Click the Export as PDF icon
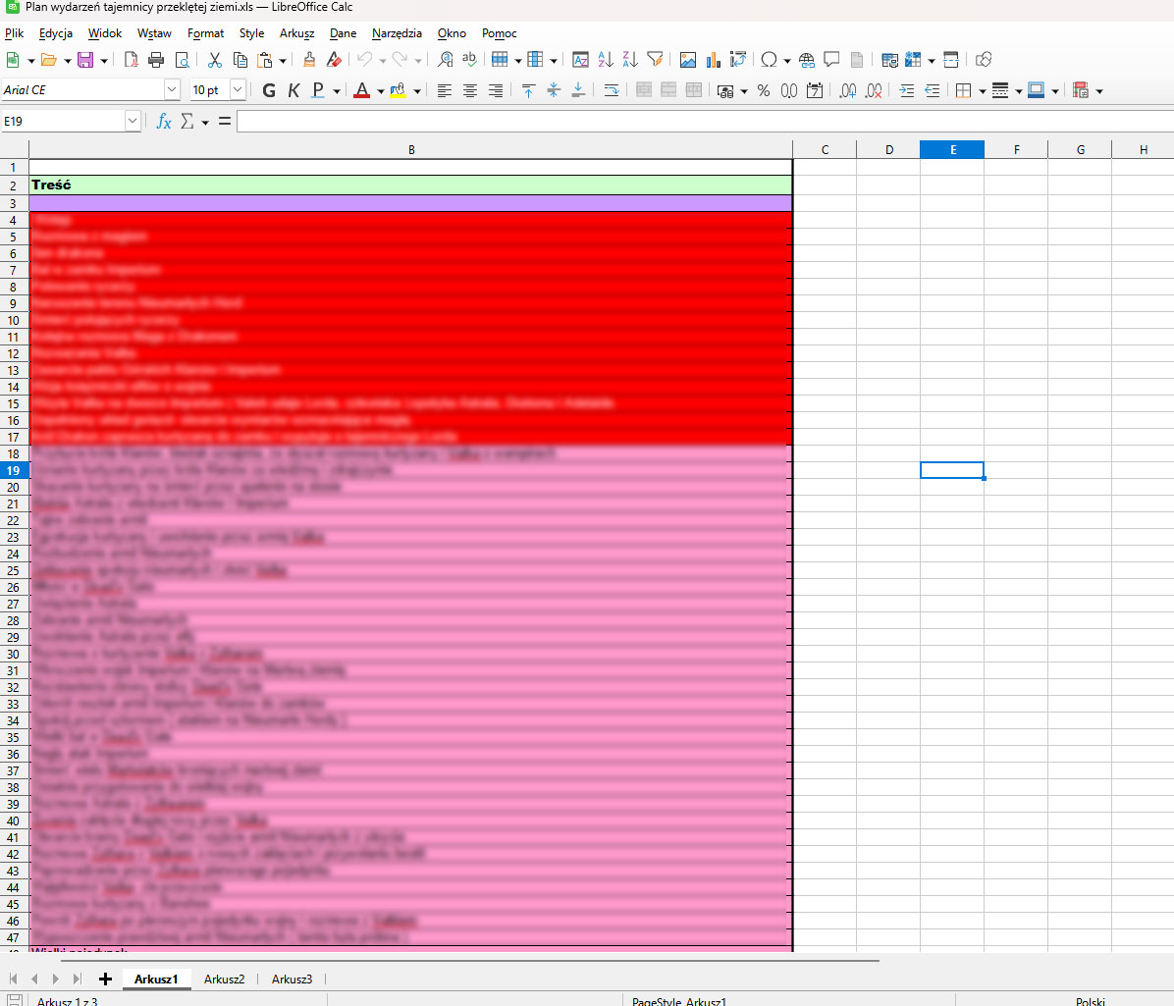 [x=132, y=60]
